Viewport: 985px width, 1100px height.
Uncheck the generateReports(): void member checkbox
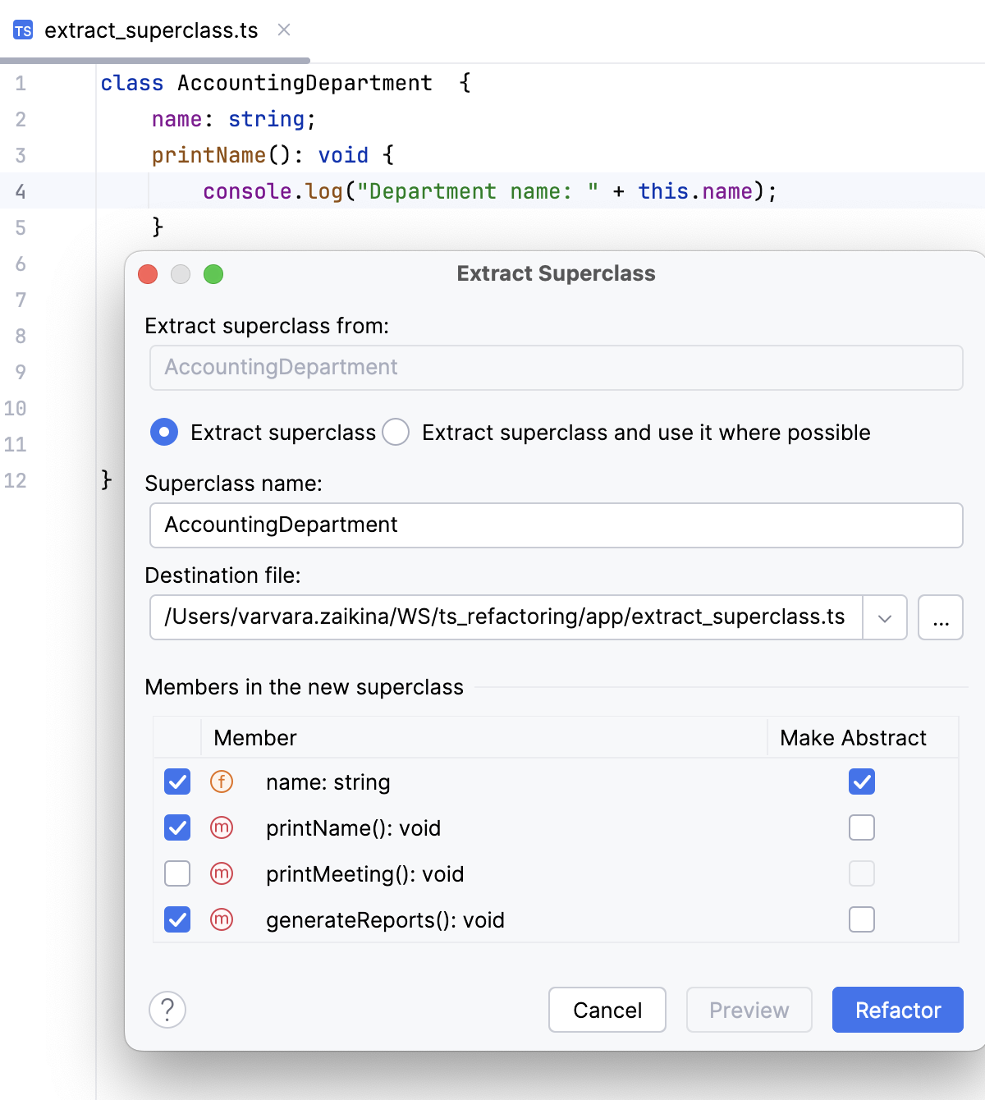(x=176, y=919)
